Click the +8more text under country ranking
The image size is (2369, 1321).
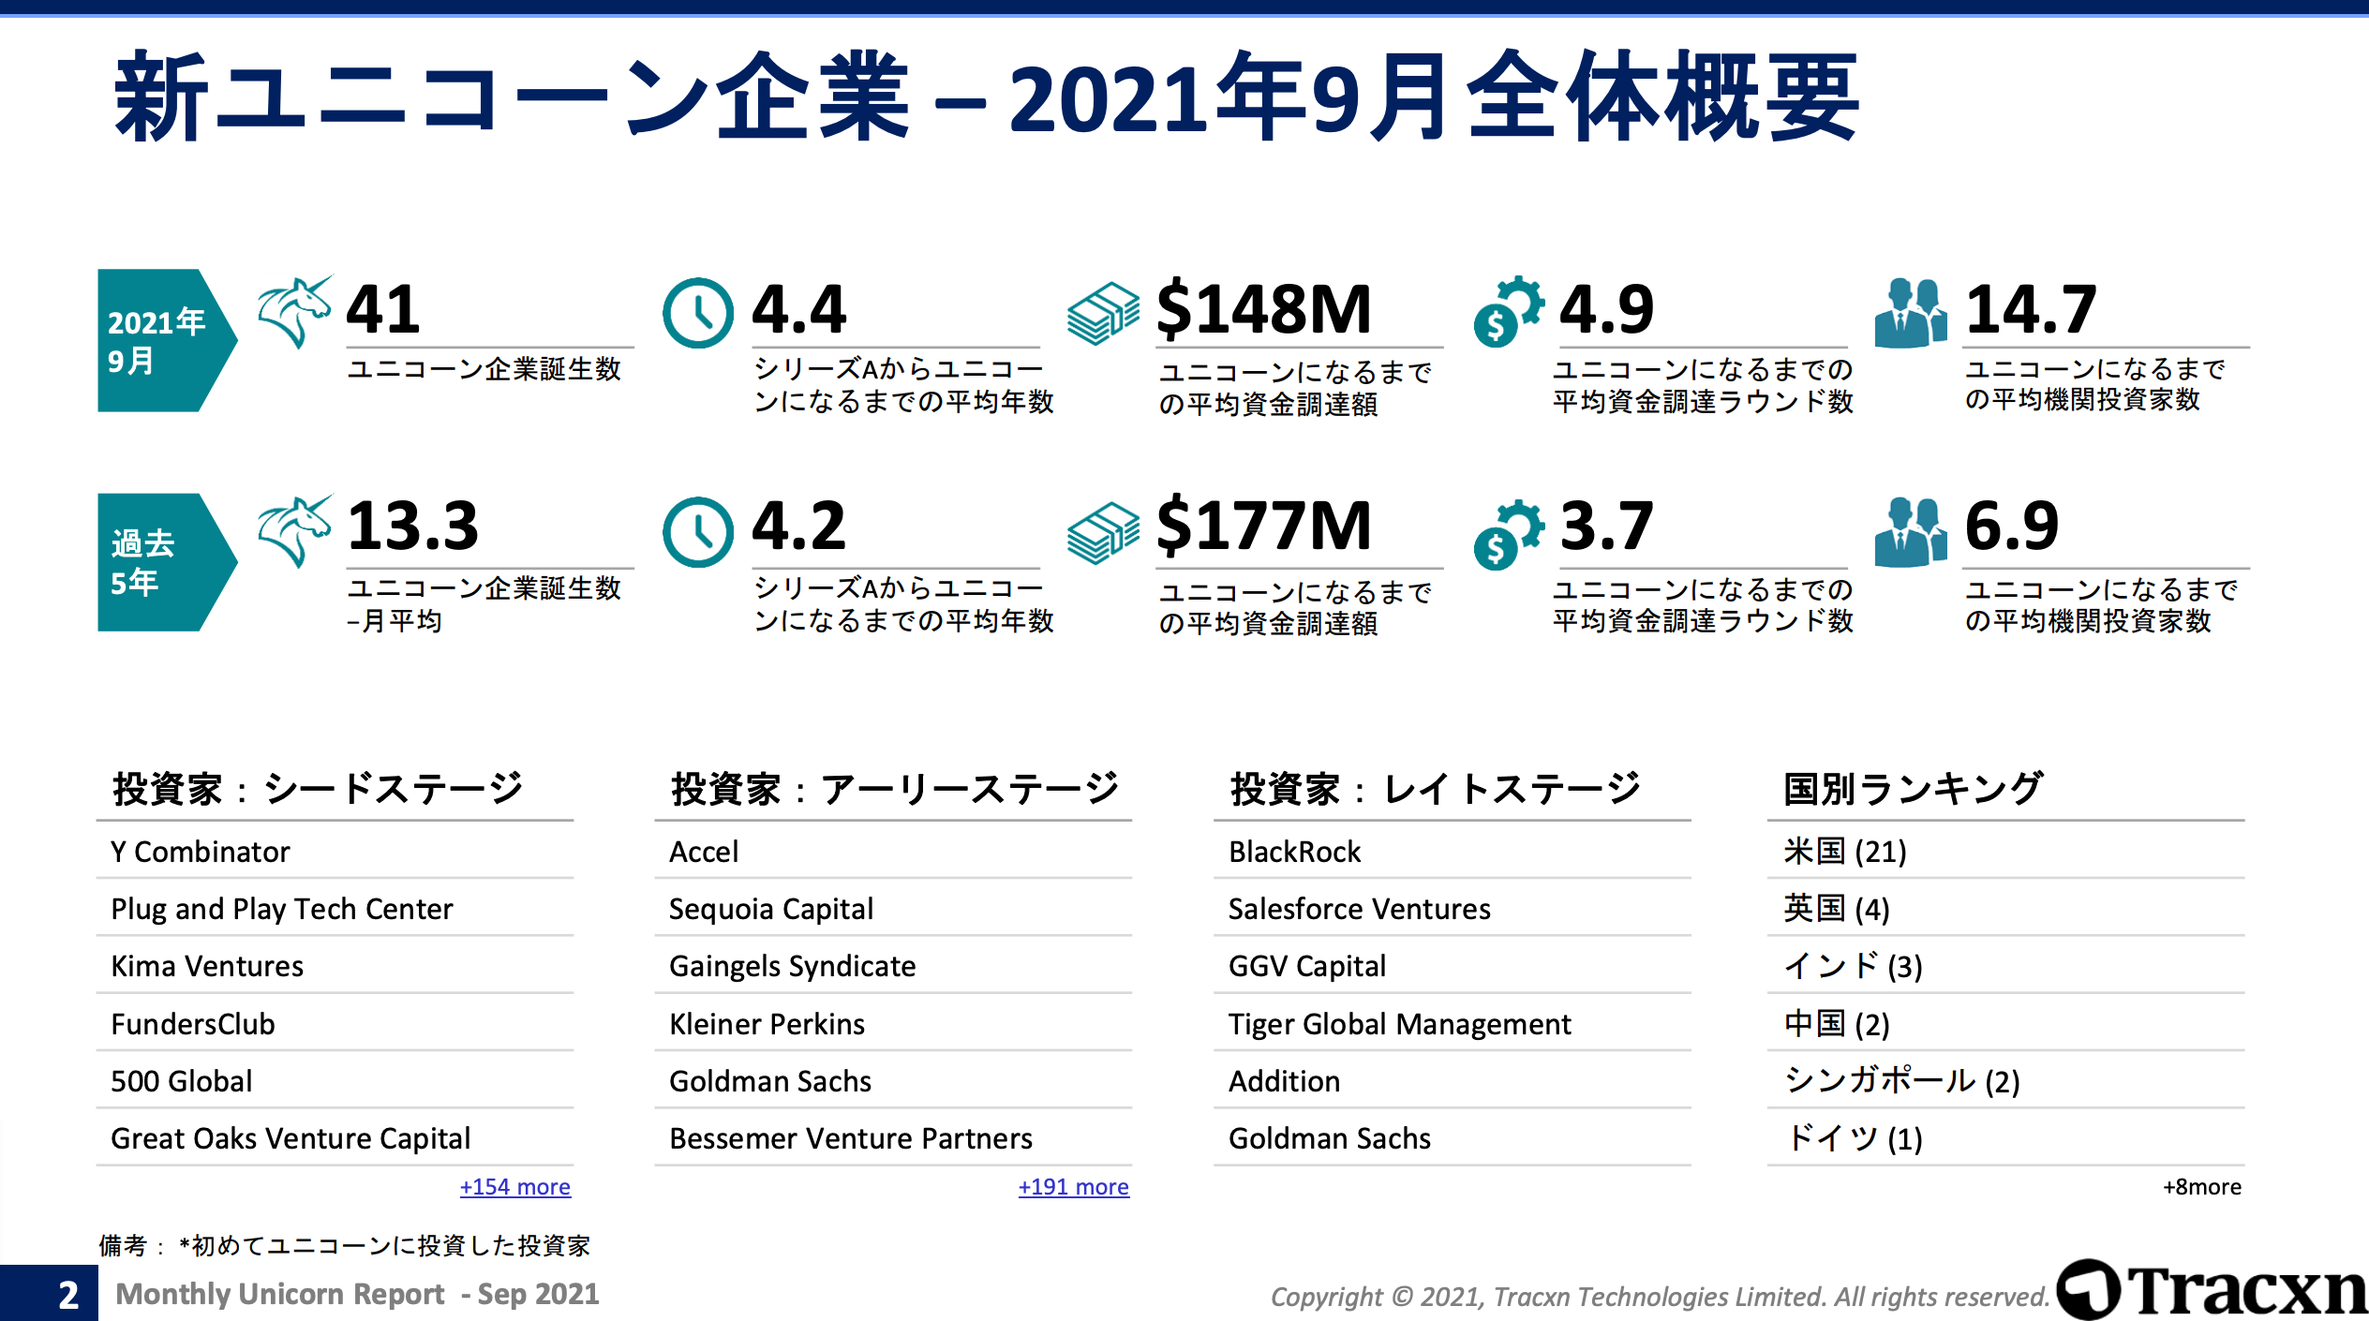click(2201, 1187)
